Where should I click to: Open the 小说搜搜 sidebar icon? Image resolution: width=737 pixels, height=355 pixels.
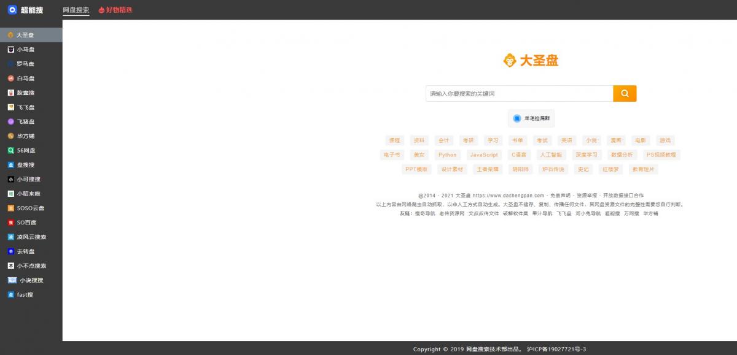point(12,280)
